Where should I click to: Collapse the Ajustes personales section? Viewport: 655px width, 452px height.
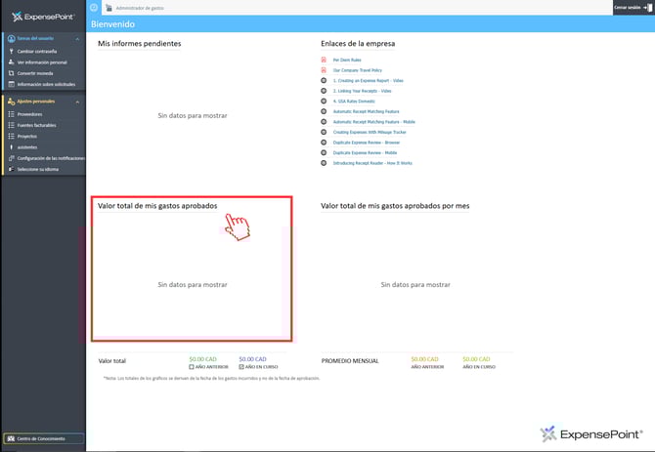point(77,102)
